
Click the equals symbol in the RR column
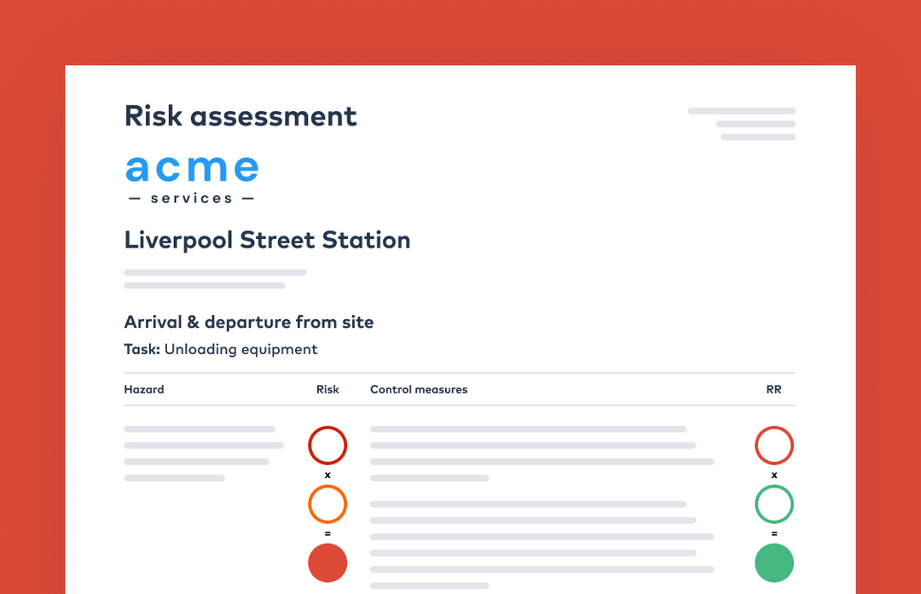774,534
